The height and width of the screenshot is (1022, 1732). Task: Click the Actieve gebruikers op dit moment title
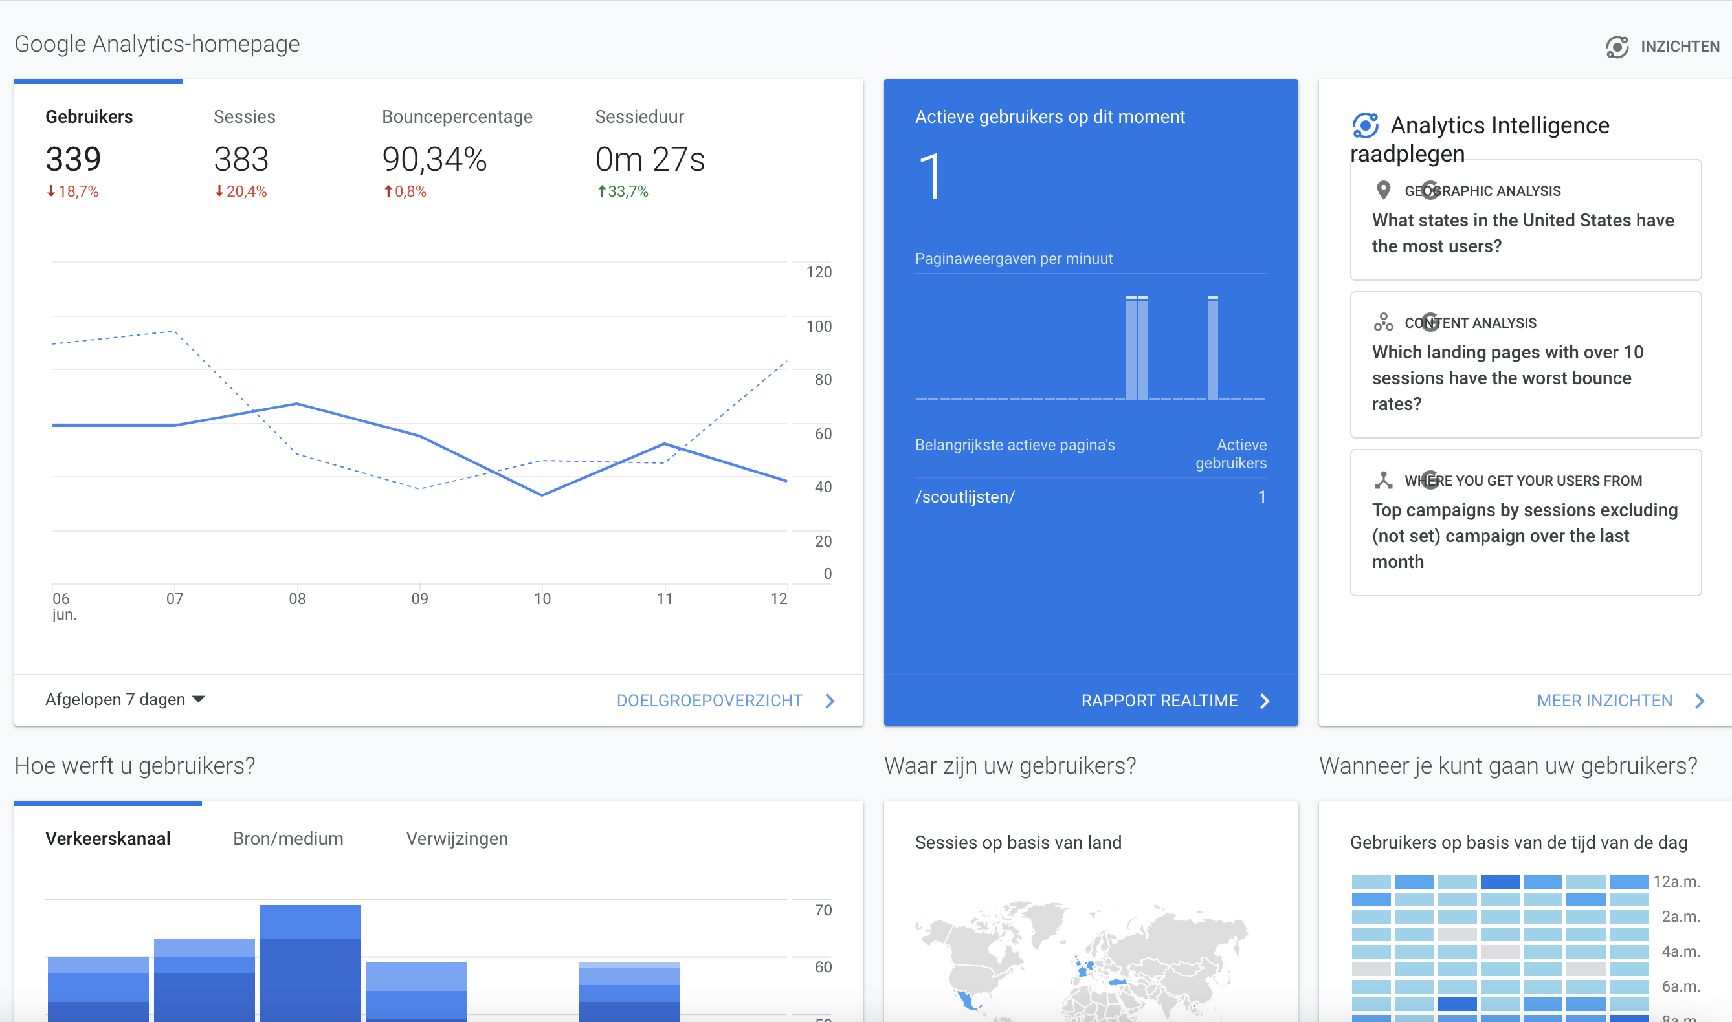coord(1050,117)
